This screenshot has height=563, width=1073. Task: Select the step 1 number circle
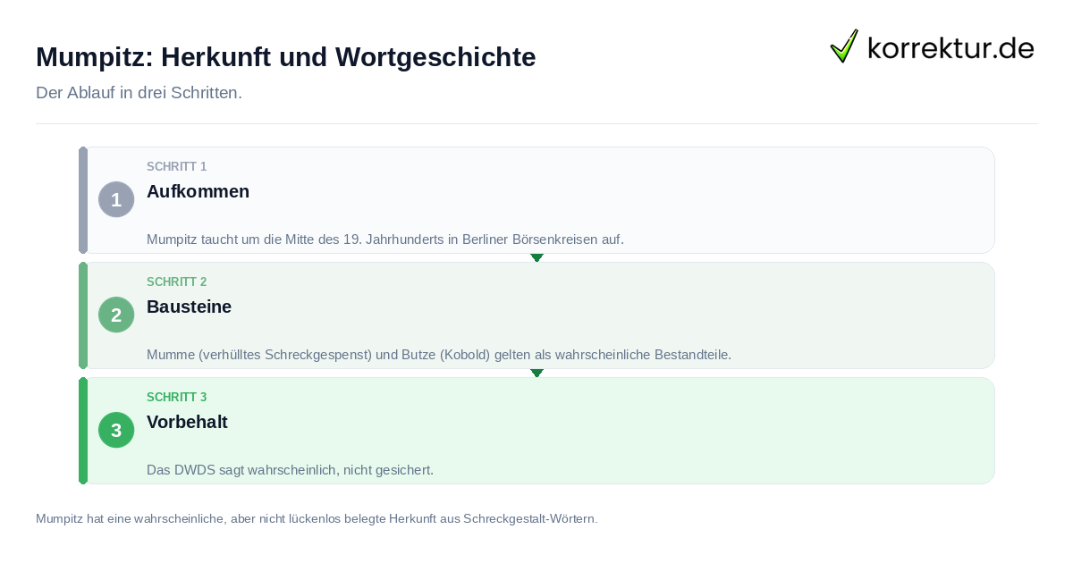coord(116,199)
